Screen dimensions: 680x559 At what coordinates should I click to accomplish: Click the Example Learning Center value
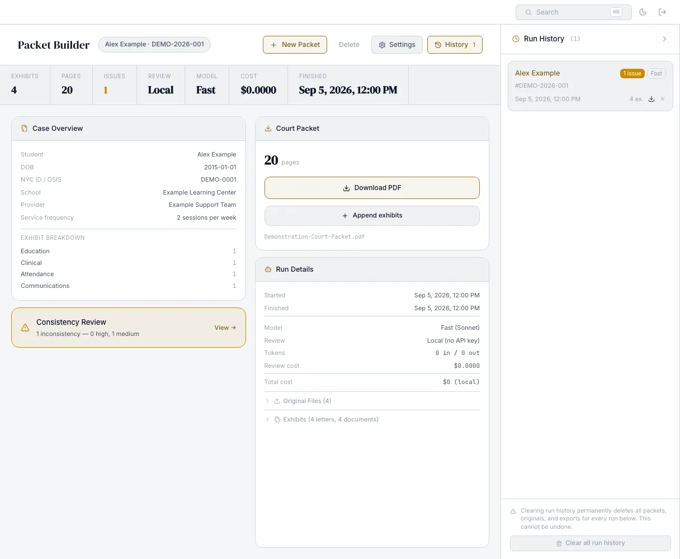click(x=200, y=192)
